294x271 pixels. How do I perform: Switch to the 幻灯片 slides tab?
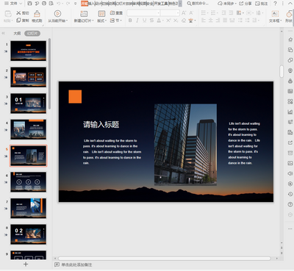32,33
